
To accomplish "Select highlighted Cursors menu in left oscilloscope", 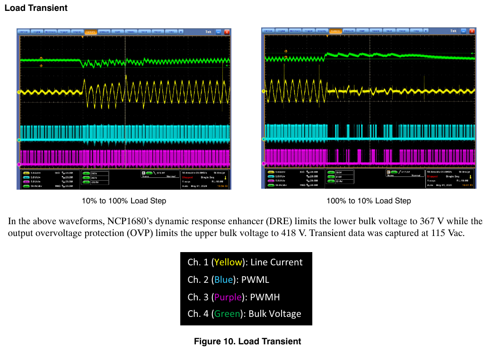I will pyautogui.click(x=91, y=32).
